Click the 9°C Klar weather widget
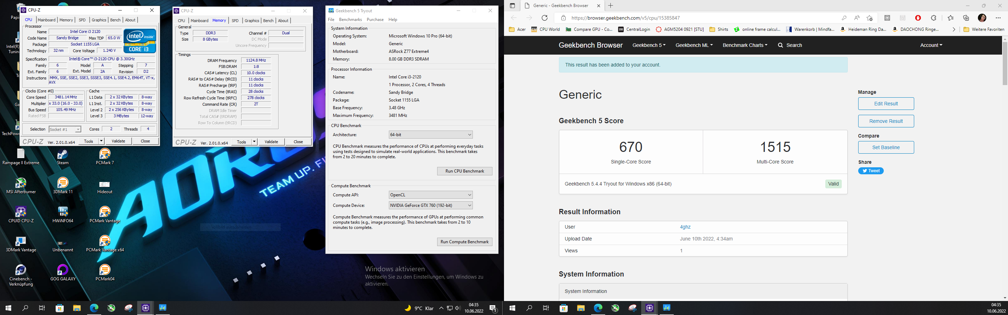The width and height of the screenshot is (1008, 315). (x=419, y=308)
